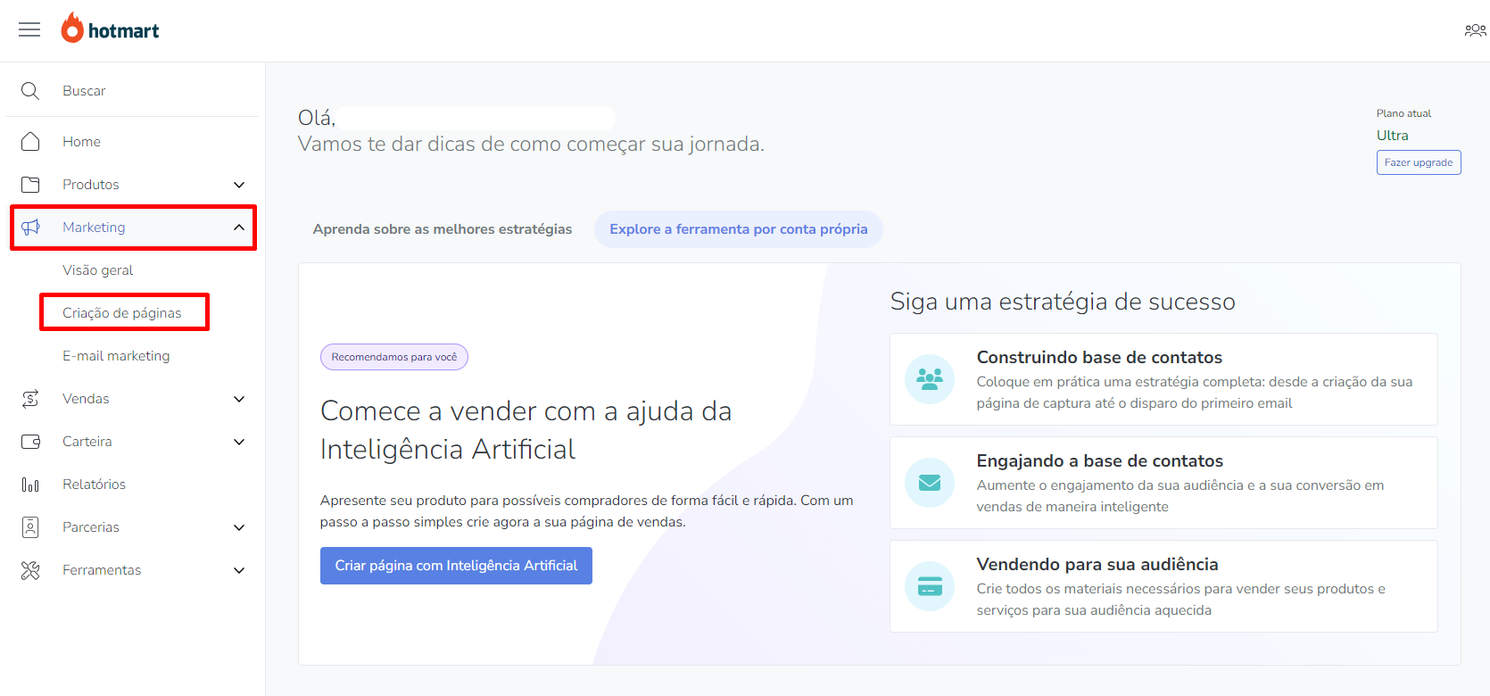Click the Fazer upgrade button
This screenshot has width=1490, height=696.
(1419, 162)
